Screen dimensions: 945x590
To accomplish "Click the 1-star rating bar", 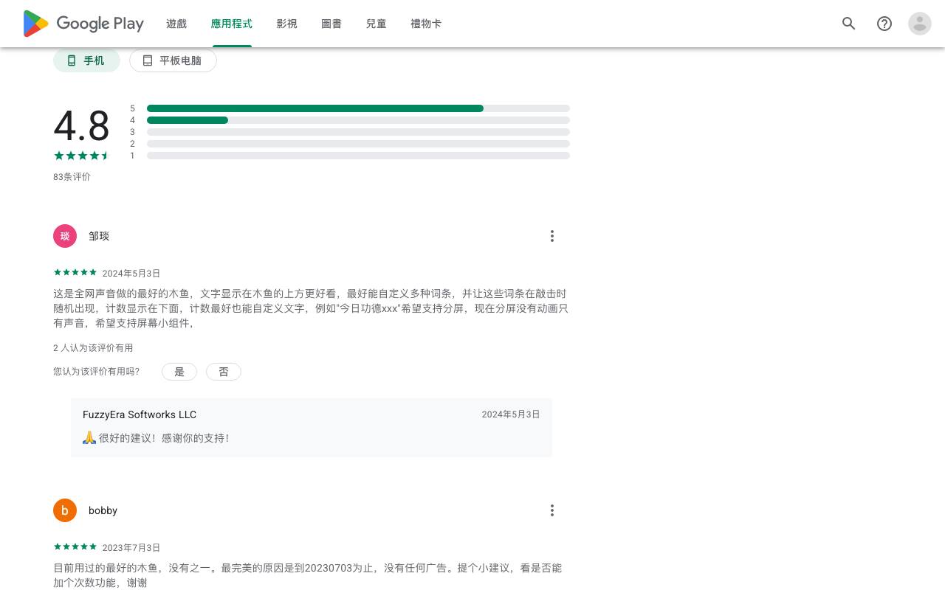I will (358, 156).
